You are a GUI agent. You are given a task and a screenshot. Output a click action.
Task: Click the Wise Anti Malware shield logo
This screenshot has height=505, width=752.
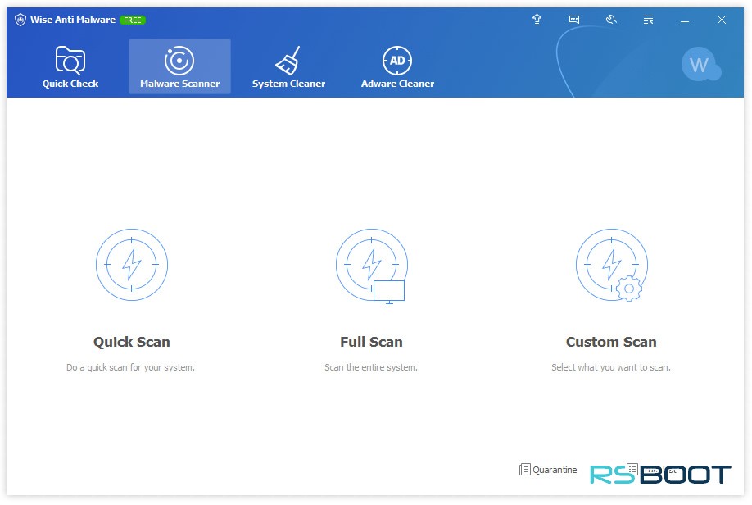[x=20, y=20]
